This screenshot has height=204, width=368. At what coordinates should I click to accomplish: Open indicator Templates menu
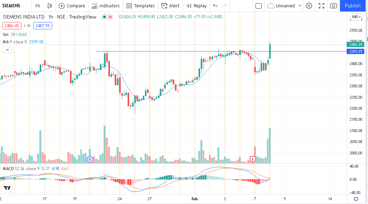140,6
